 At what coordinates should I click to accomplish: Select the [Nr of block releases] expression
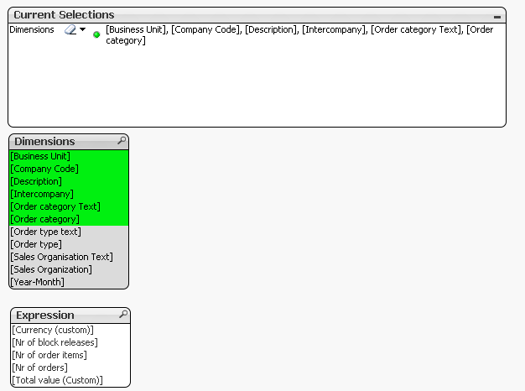(x=70, y=342)
